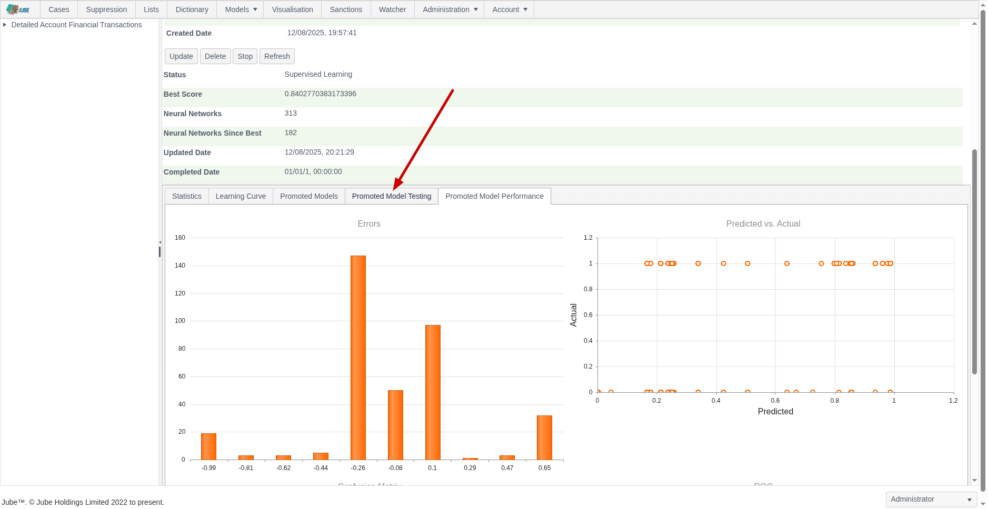The height and width of the screenshot is (509, 988).
Task: Click the Predicted vs. Actual chart title
Action: [763, 223]
